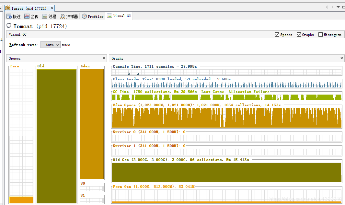Click the Old Gen graph
The image size is (345, 205).
click(x=227, y=172)
